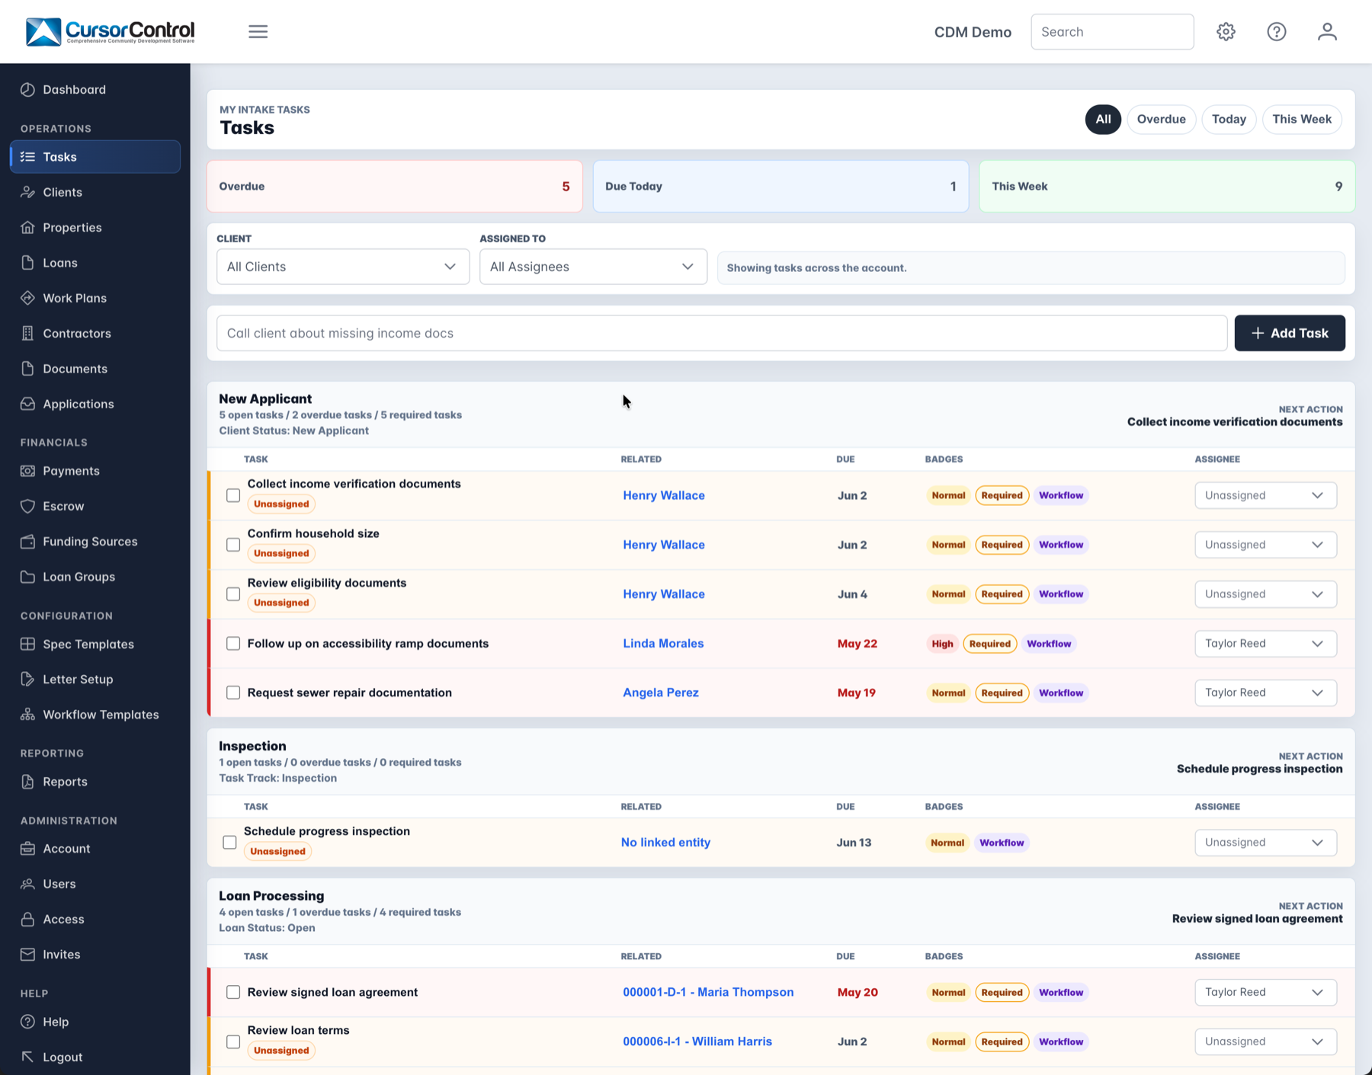Select the Today filter tab
Screen dimensions: 1372x1075
coord(1229,119)
